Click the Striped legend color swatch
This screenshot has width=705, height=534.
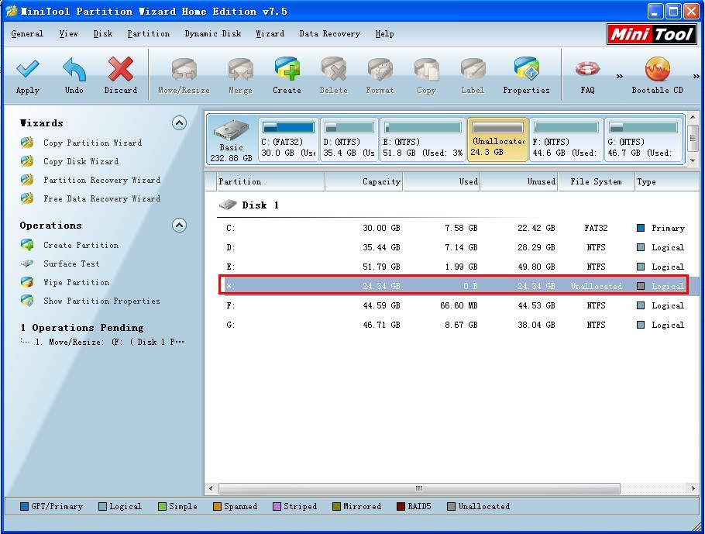(277, 507)
